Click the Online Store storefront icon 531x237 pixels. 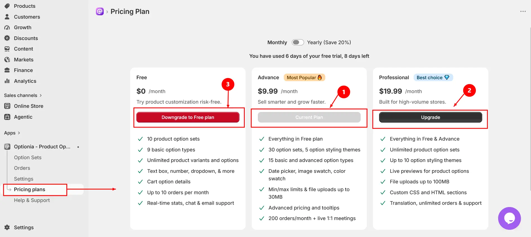pos(7,106)
